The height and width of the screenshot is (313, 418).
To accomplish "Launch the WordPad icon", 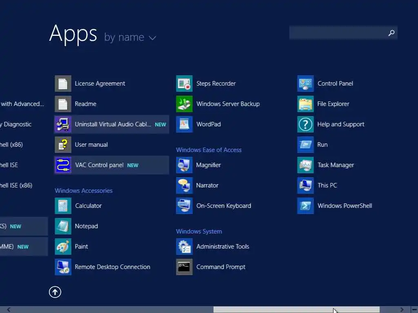I will [184, 124].
